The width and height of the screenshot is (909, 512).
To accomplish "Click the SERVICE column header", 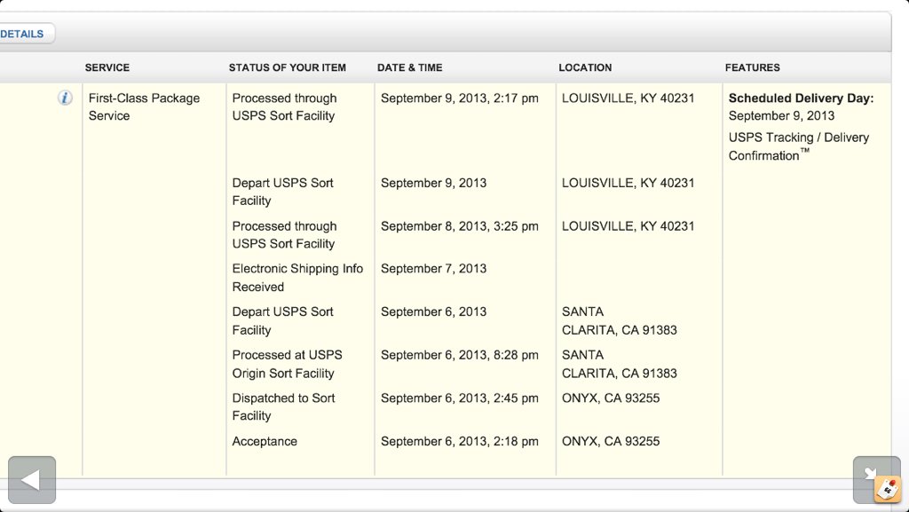I will (x=107, y=67).
